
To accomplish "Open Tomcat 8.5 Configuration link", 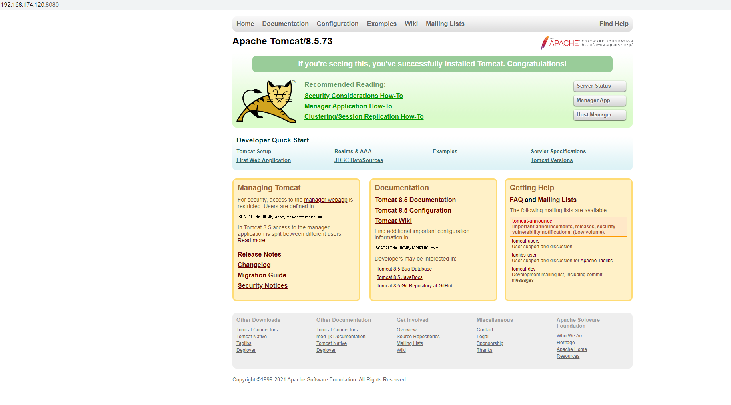I will coord(413,211).
